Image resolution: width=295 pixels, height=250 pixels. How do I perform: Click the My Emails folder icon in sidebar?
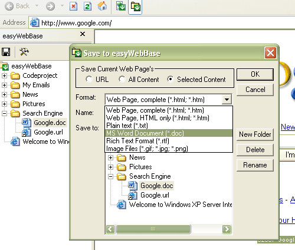click(15, 85)
